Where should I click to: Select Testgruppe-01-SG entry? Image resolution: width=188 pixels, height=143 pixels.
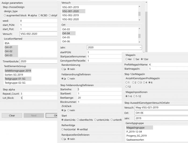tap(18, 79)
